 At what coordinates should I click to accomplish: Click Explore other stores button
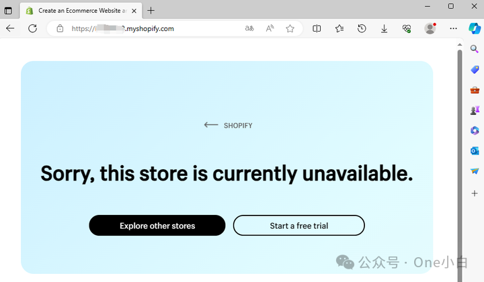click(157, 226)
